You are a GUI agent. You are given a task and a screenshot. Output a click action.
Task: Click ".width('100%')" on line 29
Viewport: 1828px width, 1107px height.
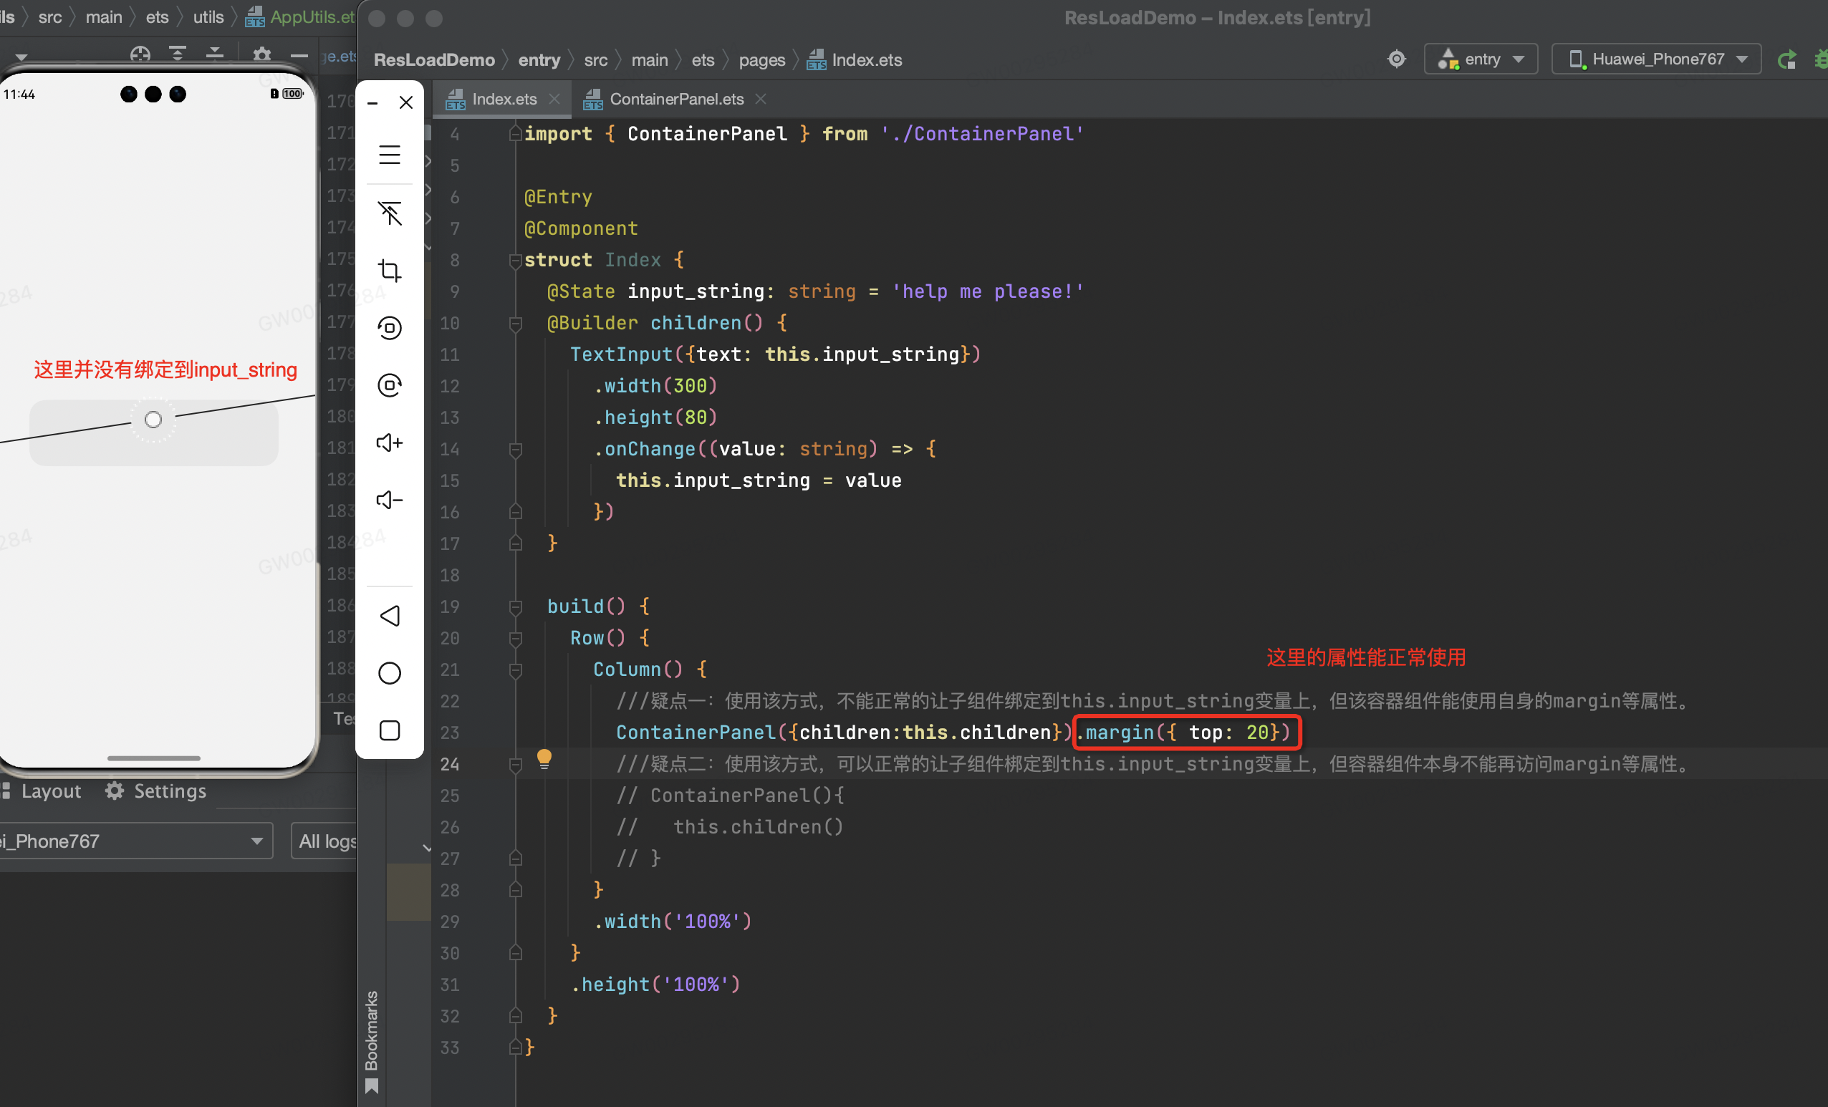click(673, 922)
